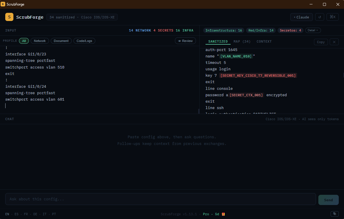Click the input panel vertical scrollbar

(199, 111)
